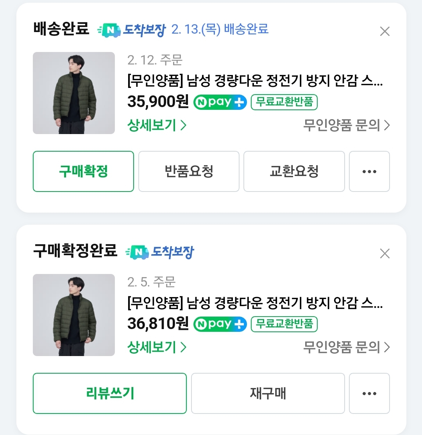Image resolution: width=422 pixels, height=435 pixels.
Task: Dismiss the 구매확정완료 order card with X
Action: (x=385, y=254)
